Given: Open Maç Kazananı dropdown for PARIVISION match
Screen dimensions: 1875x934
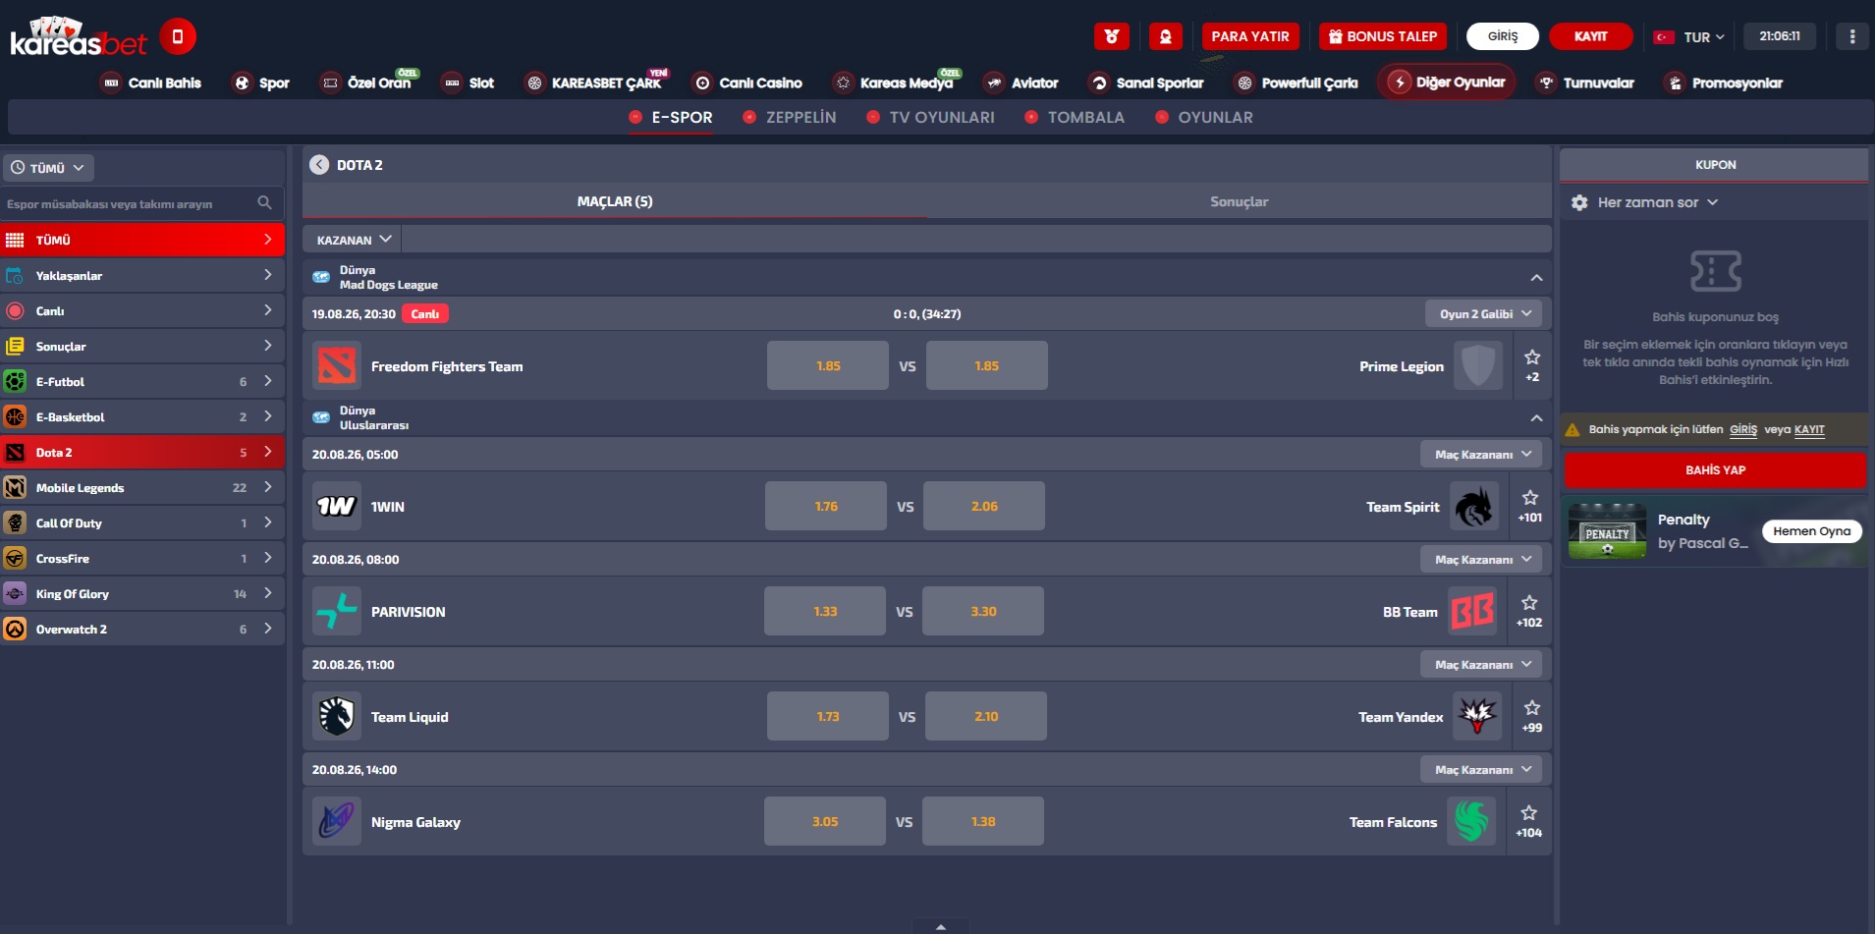Looking at the screenshot, I should click(x=1481, y=559).
